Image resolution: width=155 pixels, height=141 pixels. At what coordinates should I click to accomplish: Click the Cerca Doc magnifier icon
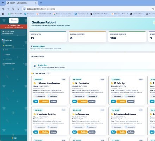(35, 66)
